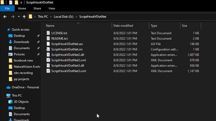The height and width of the screenshot is (121, 216).
Task: Open the recent locations dropdown arrow
Action: coord(19,17)
